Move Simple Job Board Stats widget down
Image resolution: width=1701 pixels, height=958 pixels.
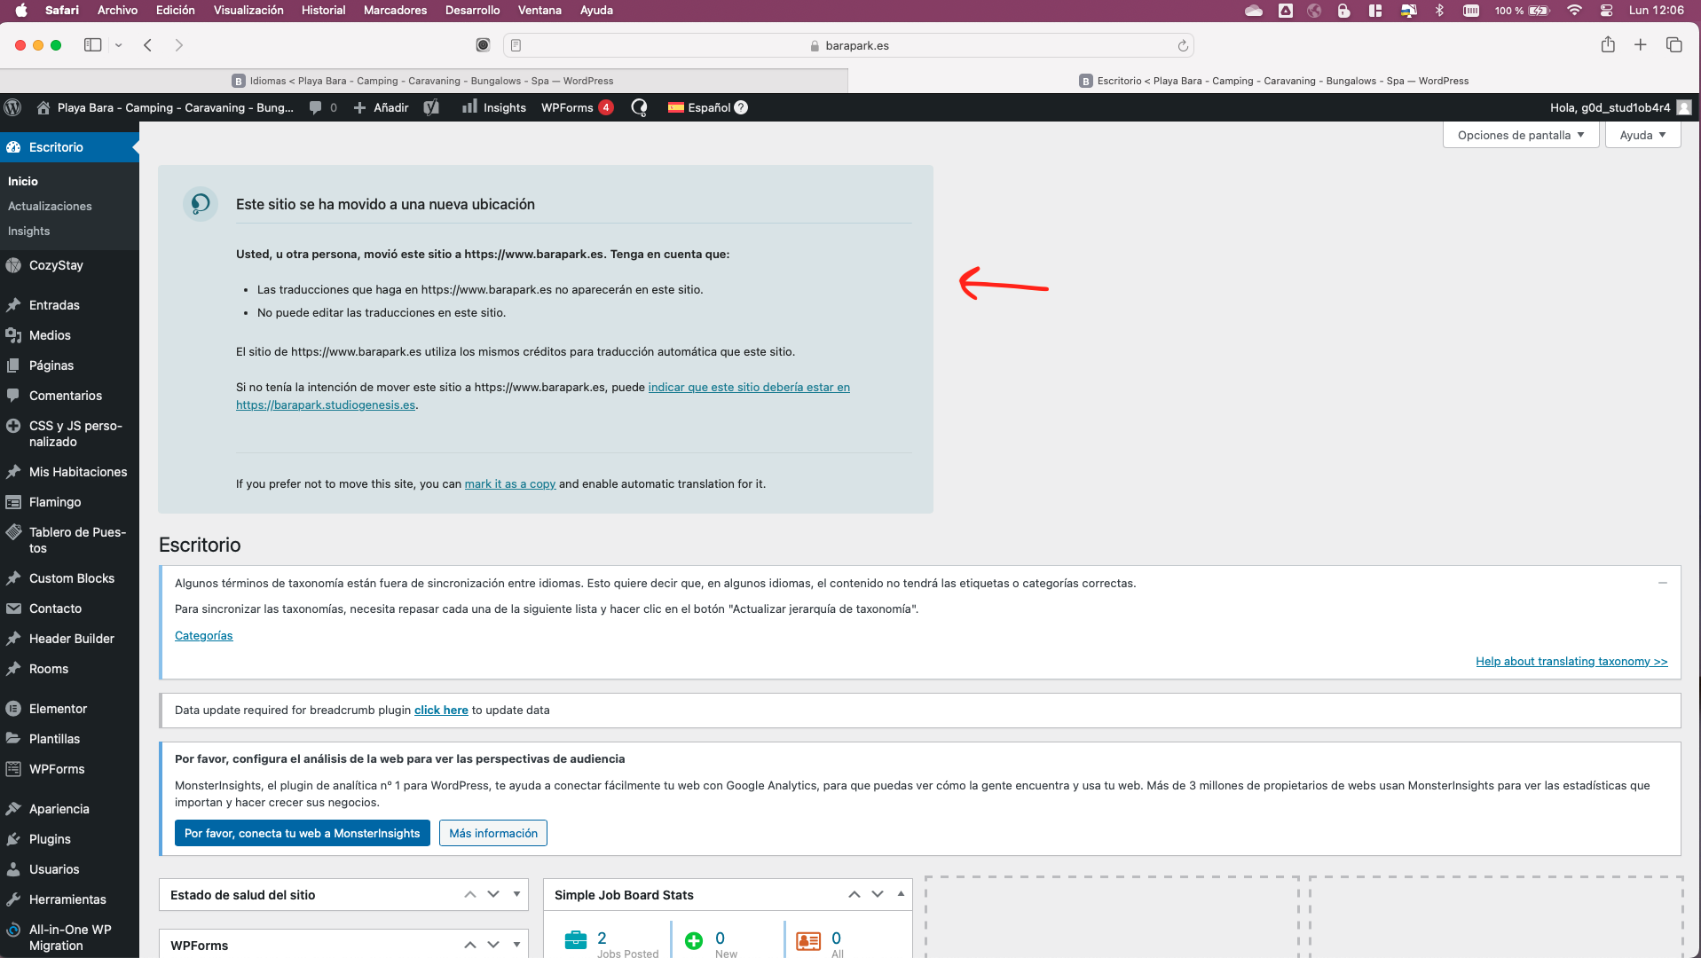click(878, 895)
